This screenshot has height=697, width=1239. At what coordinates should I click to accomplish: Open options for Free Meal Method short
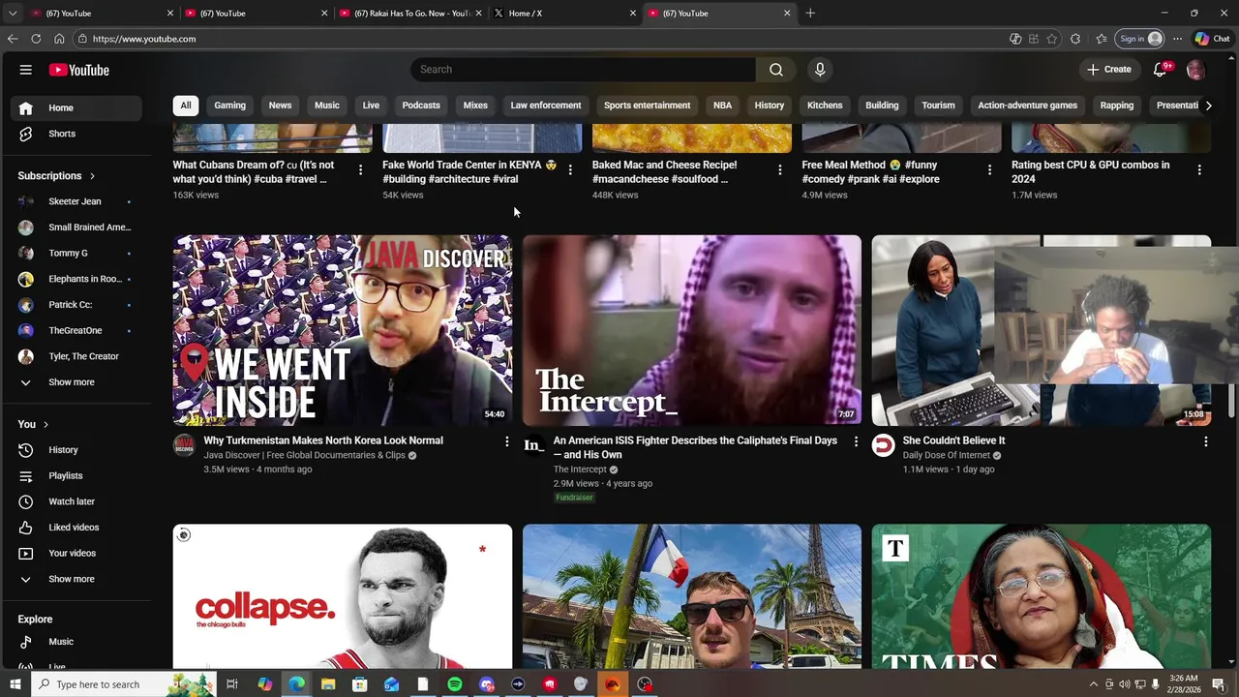tap(989, 169)
